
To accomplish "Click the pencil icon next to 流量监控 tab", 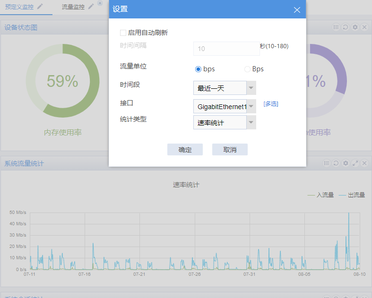I will click(91, 7).
